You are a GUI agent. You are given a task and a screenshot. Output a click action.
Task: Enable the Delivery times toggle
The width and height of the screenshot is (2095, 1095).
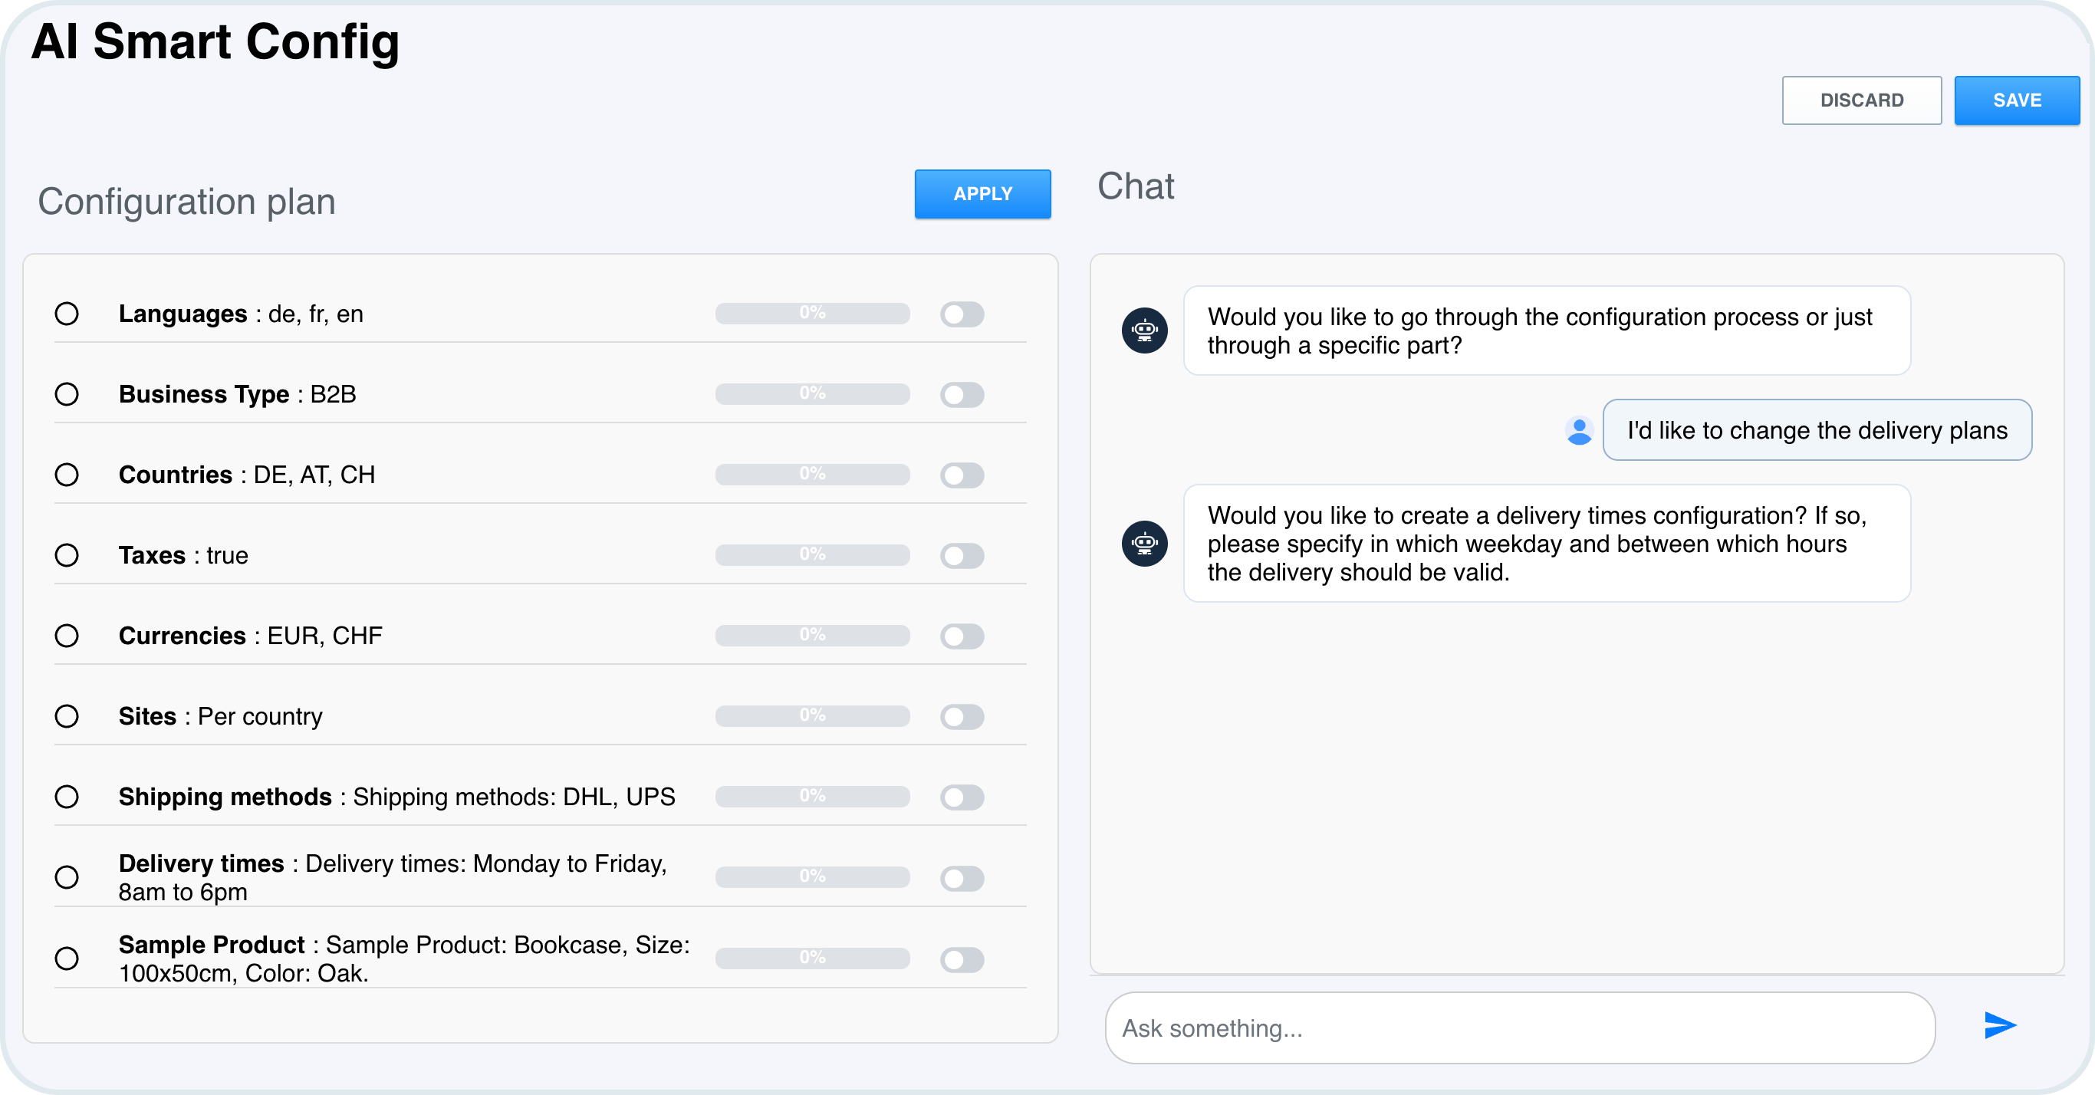point(962,878)
